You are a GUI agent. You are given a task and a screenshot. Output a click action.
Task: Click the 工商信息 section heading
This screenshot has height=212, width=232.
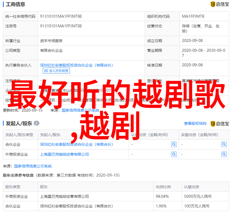[16, 4]
